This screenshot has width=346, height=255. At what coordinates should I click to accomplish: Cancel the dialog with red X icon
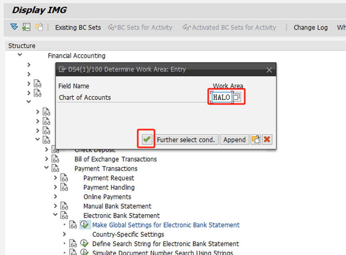[x=267, y=140]
